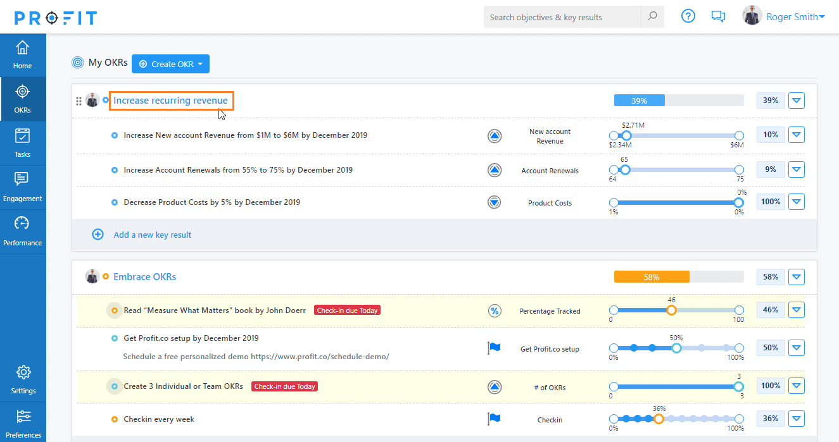The height and width of the screenshot is (442, 839).
Task: Click the up-arrow icon for # of OKRs
Action: (495, 387)
